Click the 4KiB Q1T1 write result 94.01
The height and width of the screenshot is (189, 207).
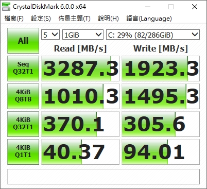coord(161,152)
